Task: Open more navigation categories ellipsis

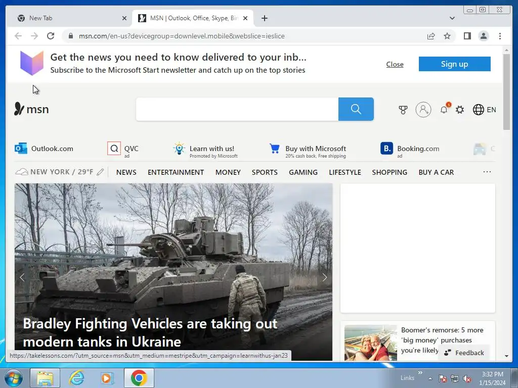Action: [x=487, y=172]
